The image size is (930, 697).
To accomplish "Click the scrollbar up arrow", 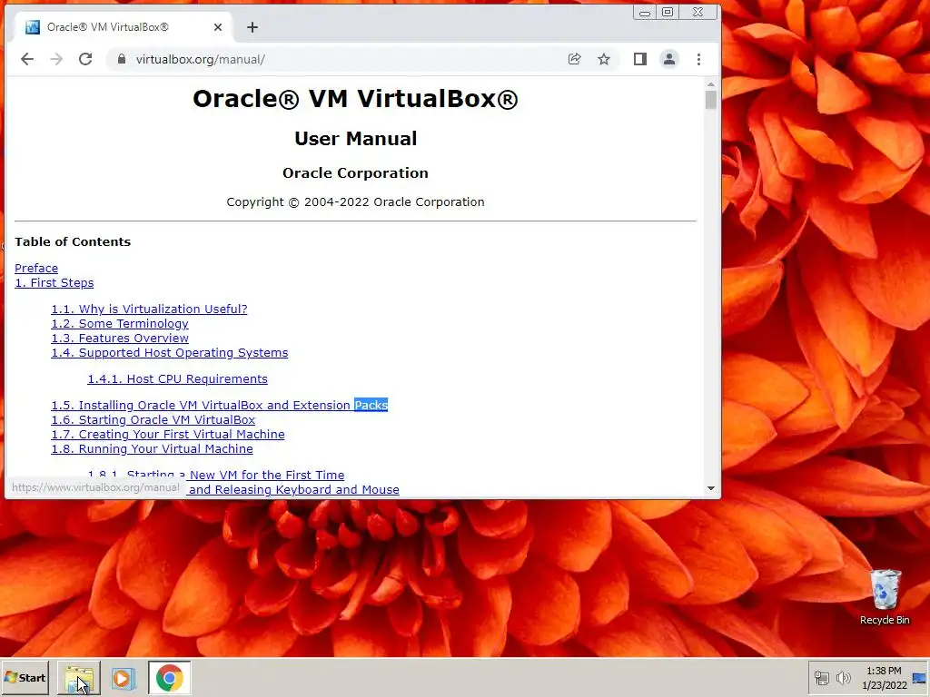I will (710, 84).
